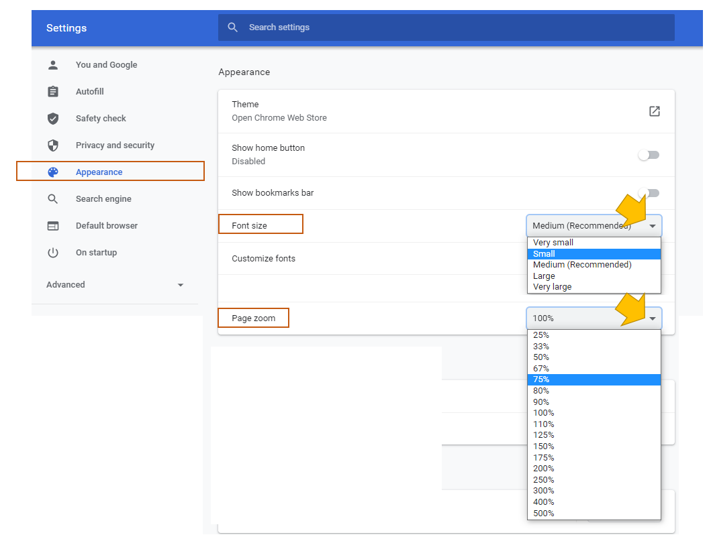Click the search magnifier icon in settings bar
This screenshot has height=537, width=711.
pos(233,27)
